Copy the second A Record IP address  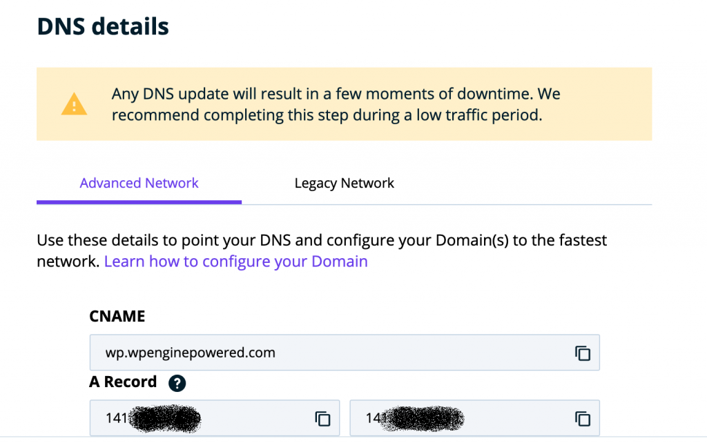(x=583, y=418)
